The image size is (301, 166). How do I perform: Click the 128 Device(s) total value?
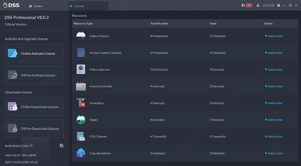click(159, 70)
